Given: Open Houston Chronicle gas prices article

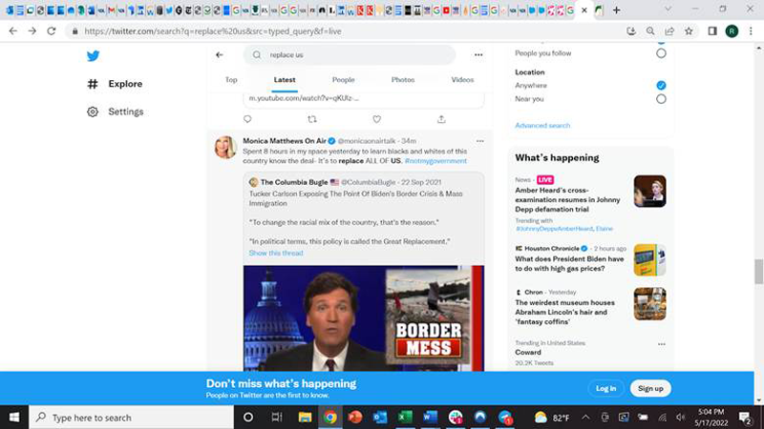Looking at the screenshot, I should pos(569,264).
